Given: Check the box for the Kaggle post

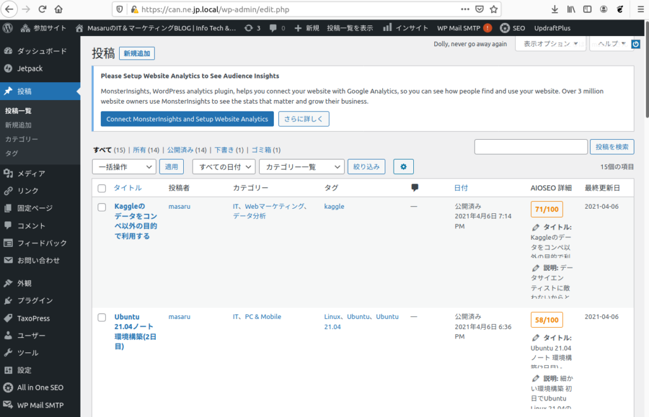Looking at the screenshot, I should (x=102, y=206).
